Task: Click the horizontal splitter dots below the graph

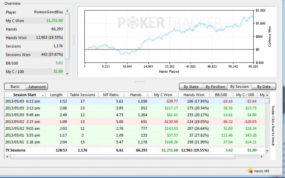Action: click(140, 81)
